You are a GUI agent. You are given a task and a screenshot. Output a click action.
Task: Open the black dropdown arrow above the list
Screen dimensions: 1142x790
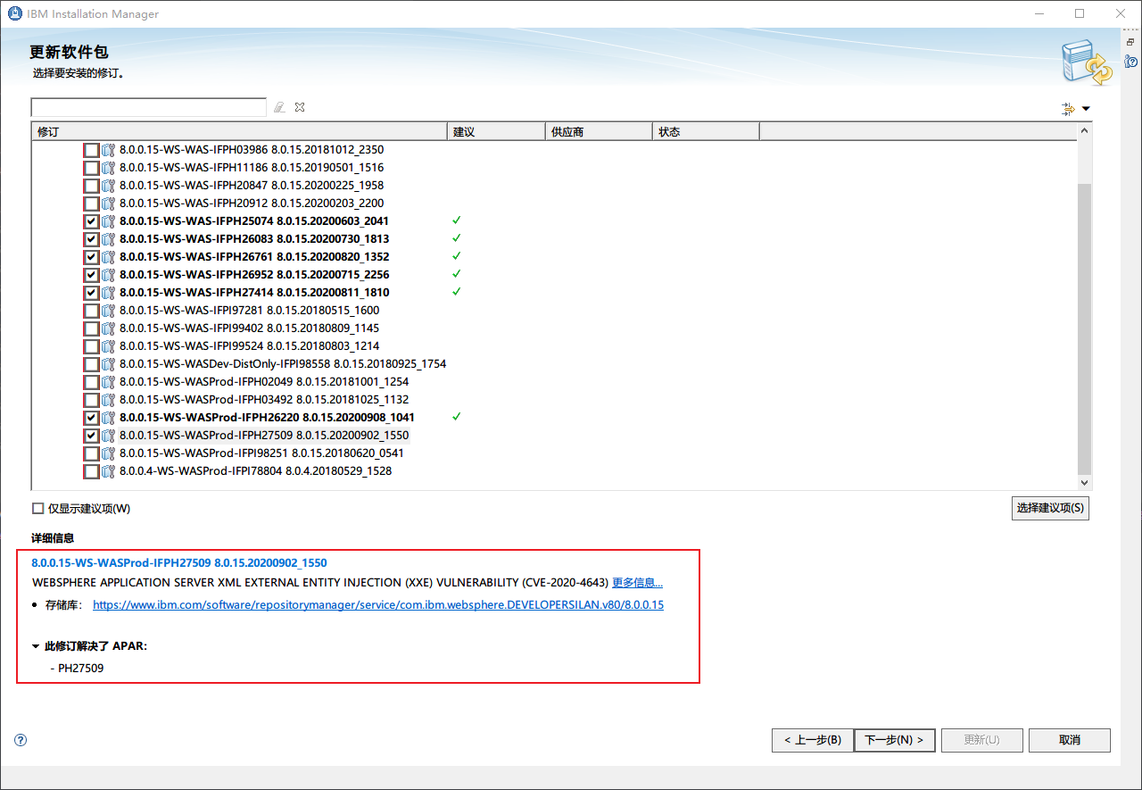(1086, 109)
